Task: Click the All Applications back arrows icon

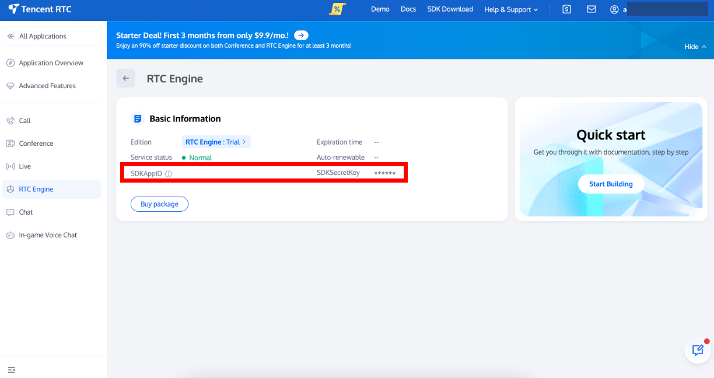Action: pos(10,36)
